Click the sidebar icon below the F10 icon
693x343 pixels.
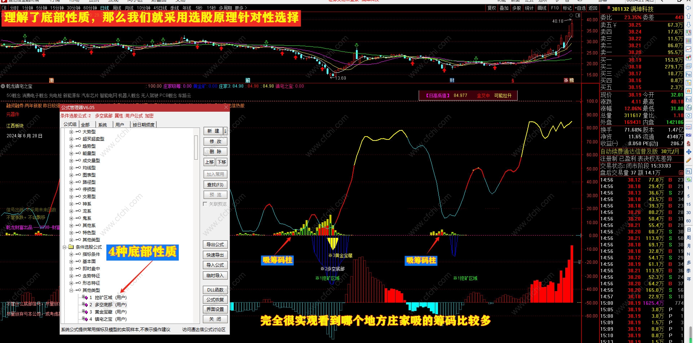pyautogui.click(x=689, y=83)
